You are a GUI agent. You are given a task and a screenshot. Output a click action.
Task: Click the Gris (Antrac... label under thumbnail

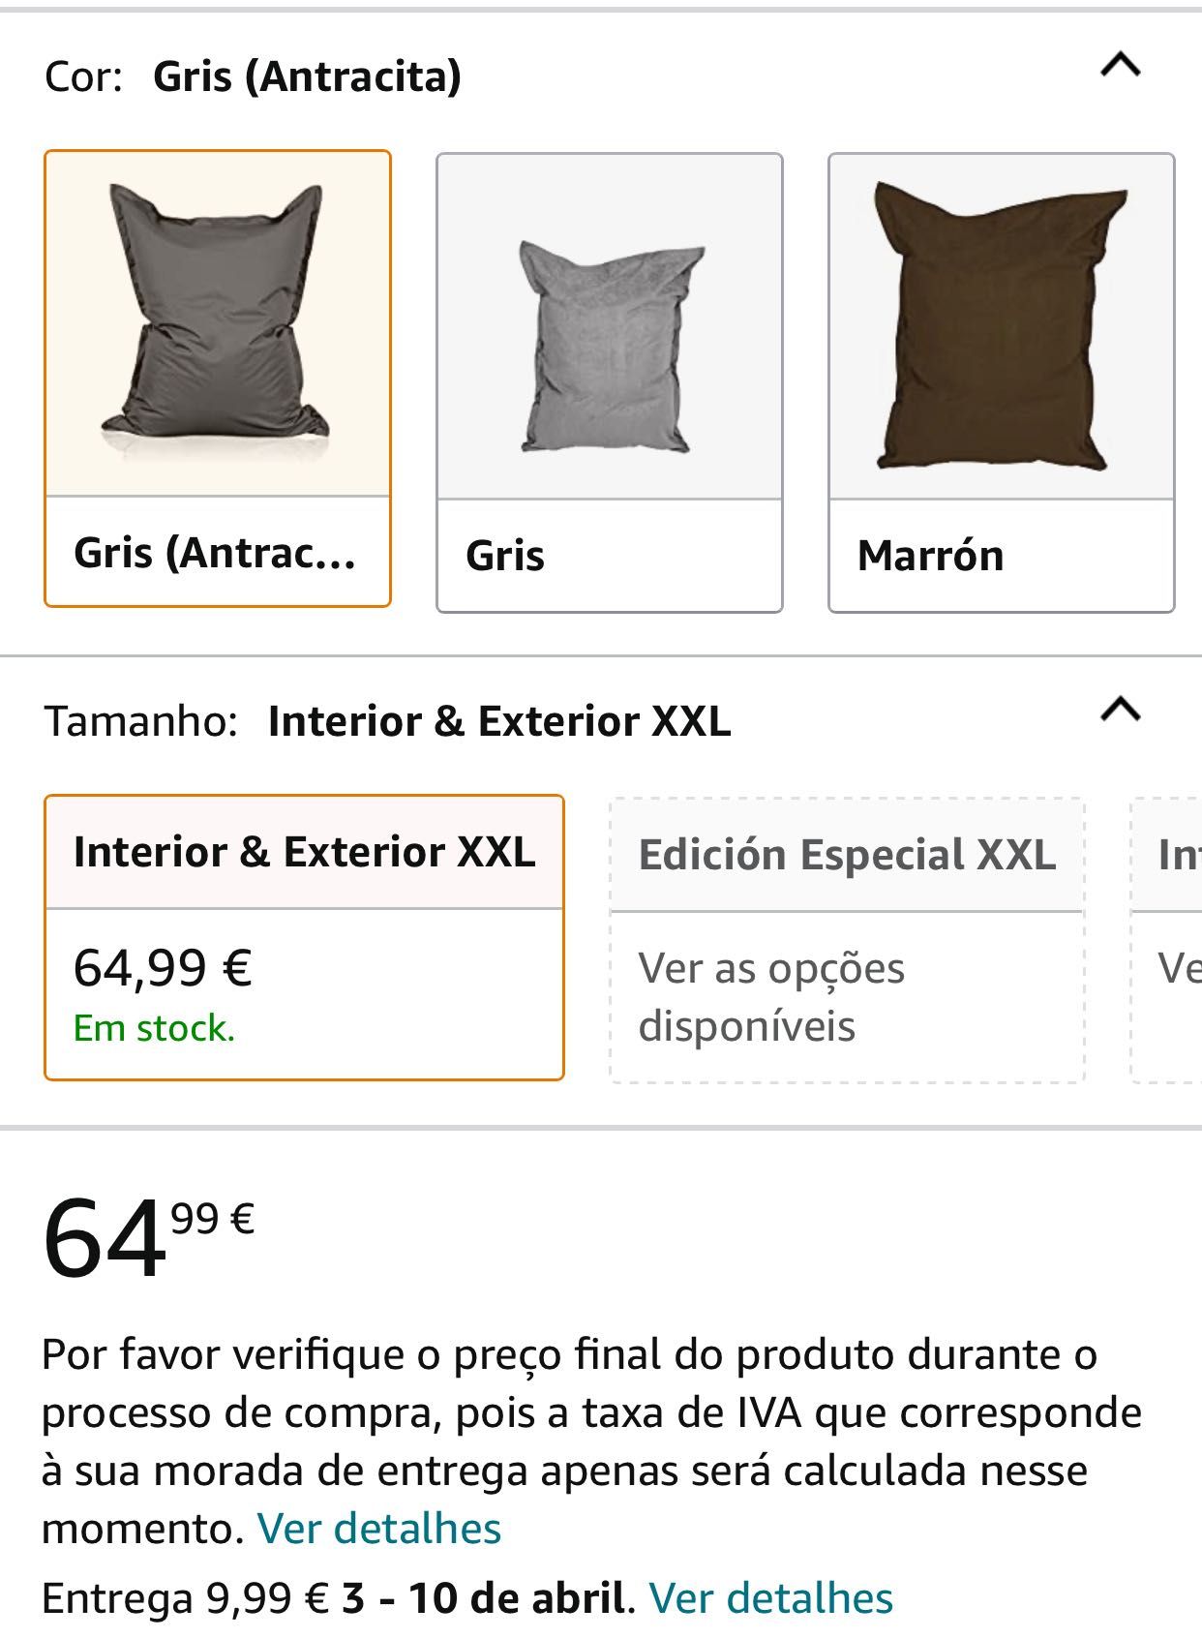pyautogui.click(x=216, y=553)
